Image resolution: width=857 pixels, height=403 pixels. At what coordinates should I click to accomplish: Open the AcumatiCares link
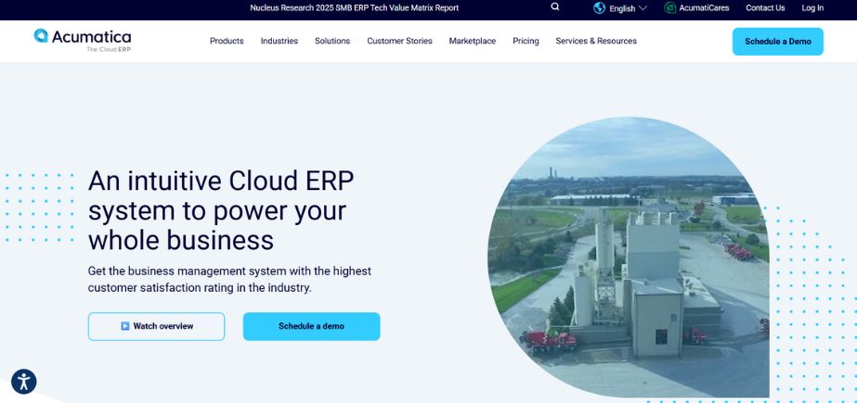[x=704, y=8]
